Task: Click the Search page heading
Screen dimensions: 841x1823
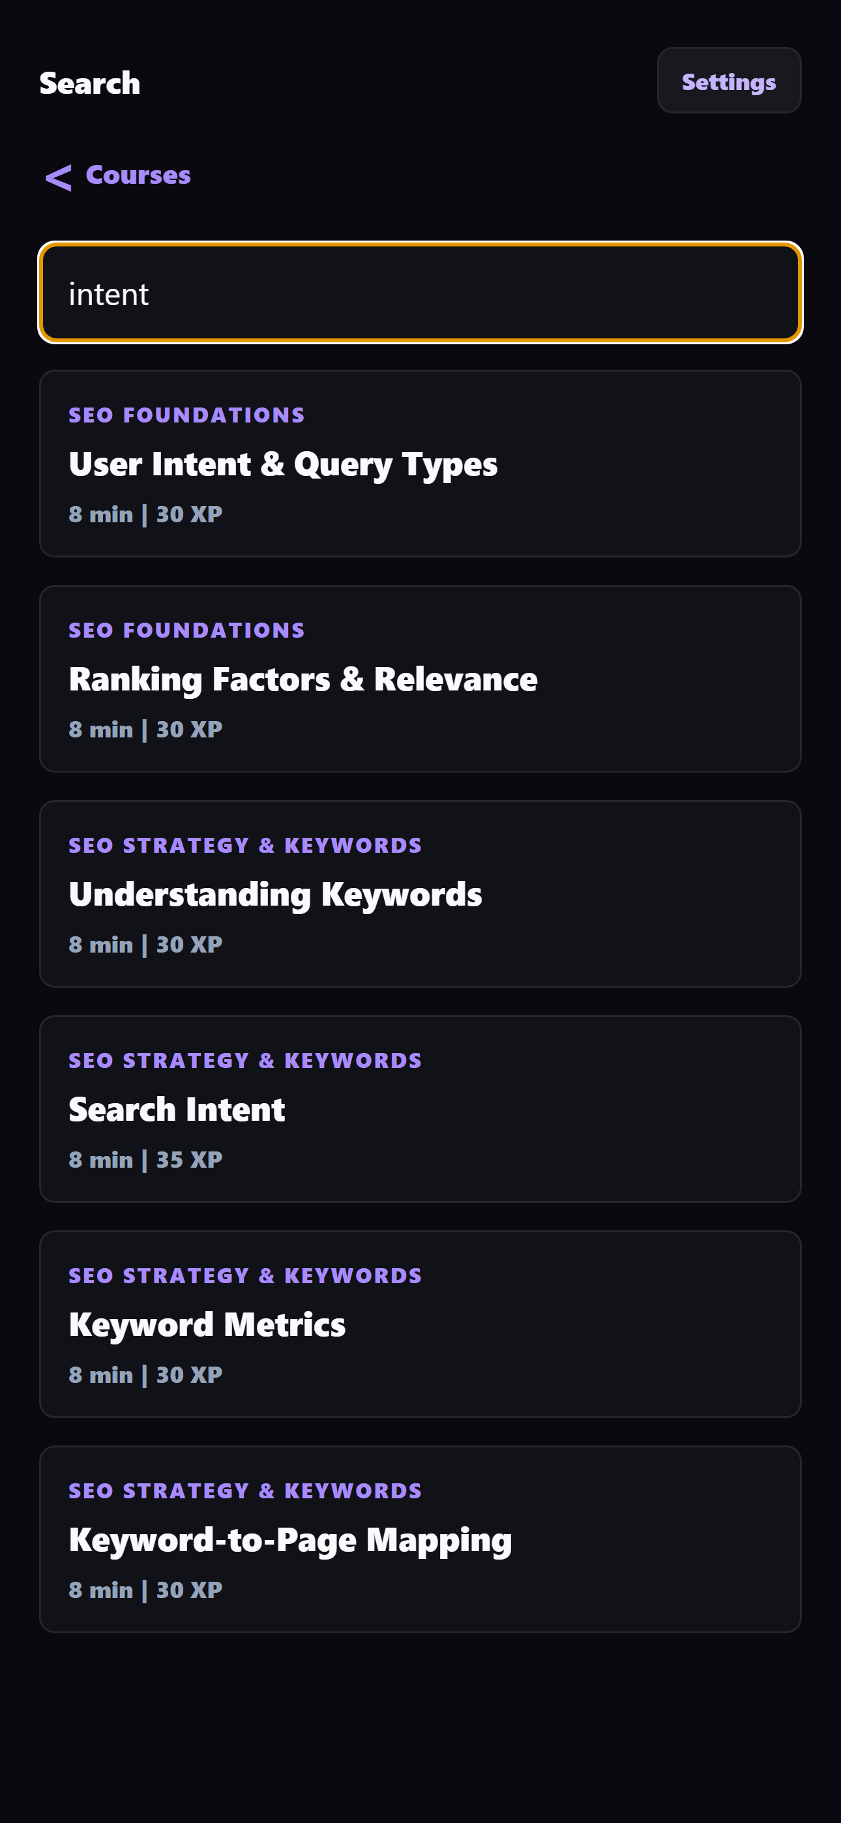Action: pos(89,82)
